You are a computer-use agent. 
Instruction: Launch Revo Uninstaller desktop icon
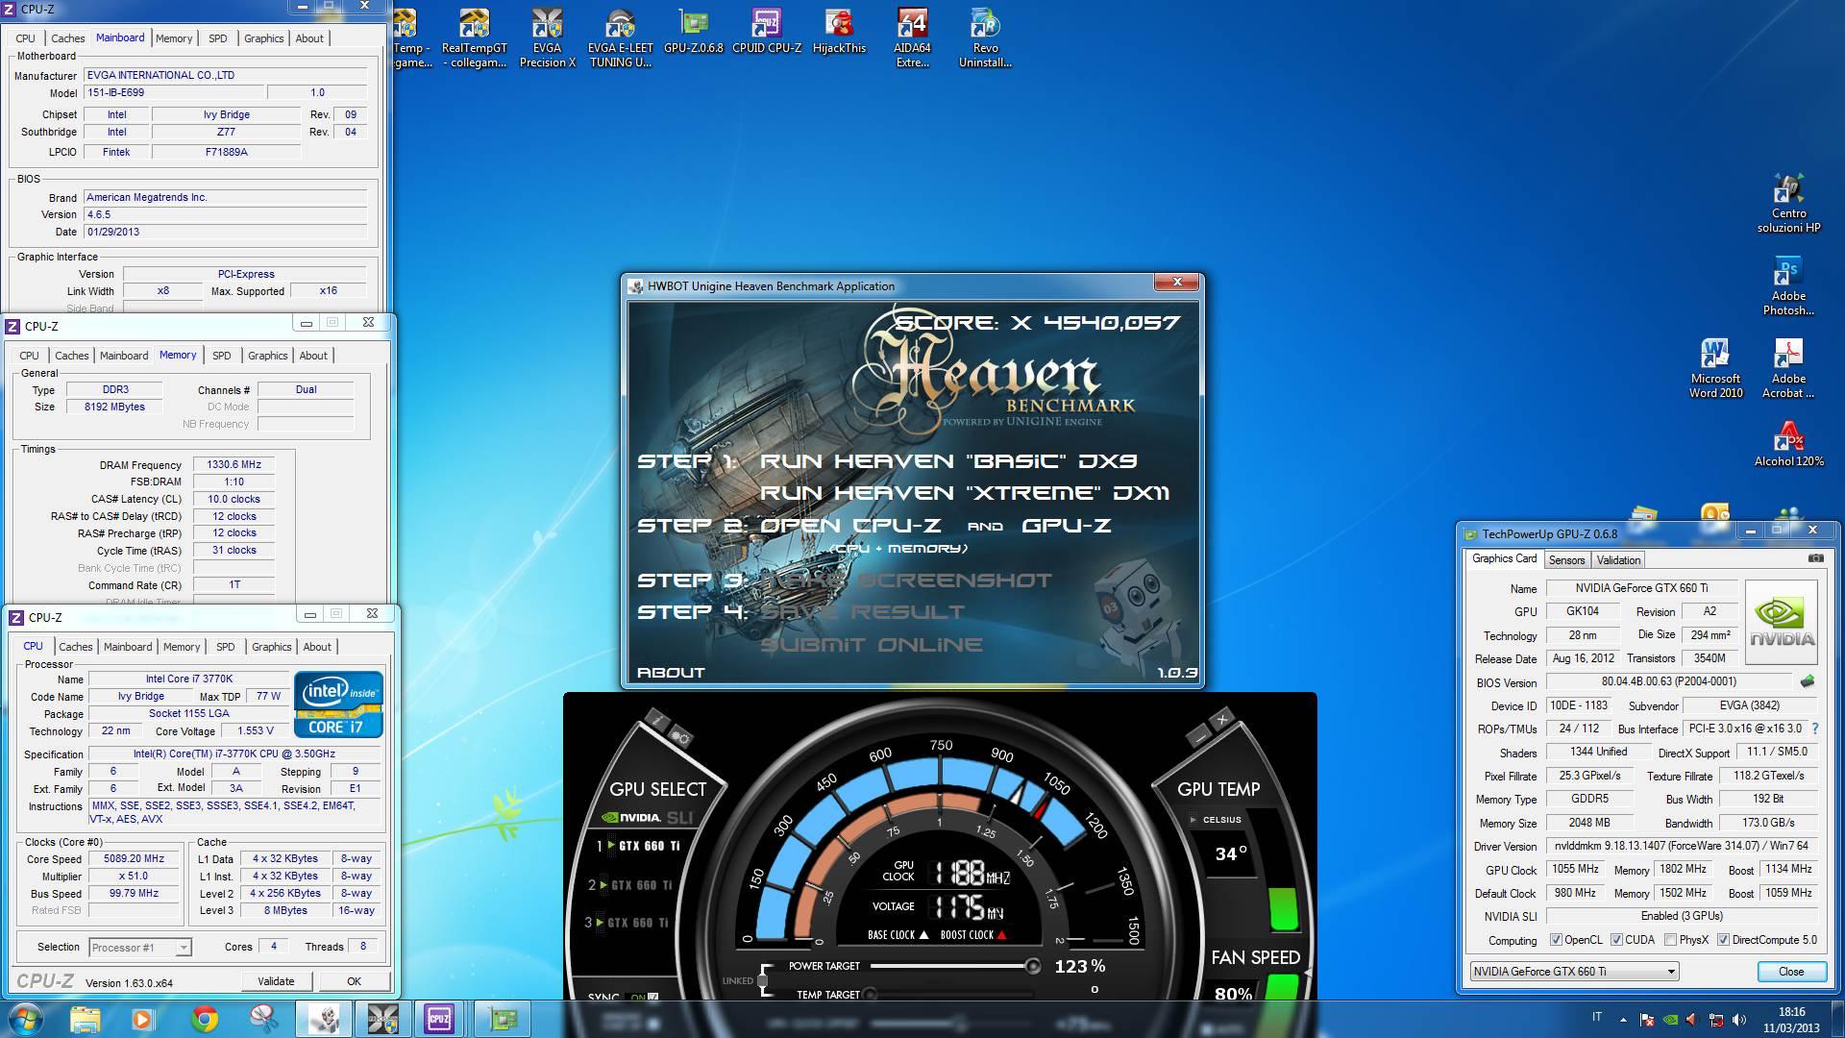tap(985, 38)
